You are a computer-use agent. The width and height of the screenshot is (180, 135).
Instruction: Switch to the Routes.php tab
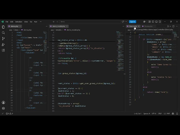point(148,26)
